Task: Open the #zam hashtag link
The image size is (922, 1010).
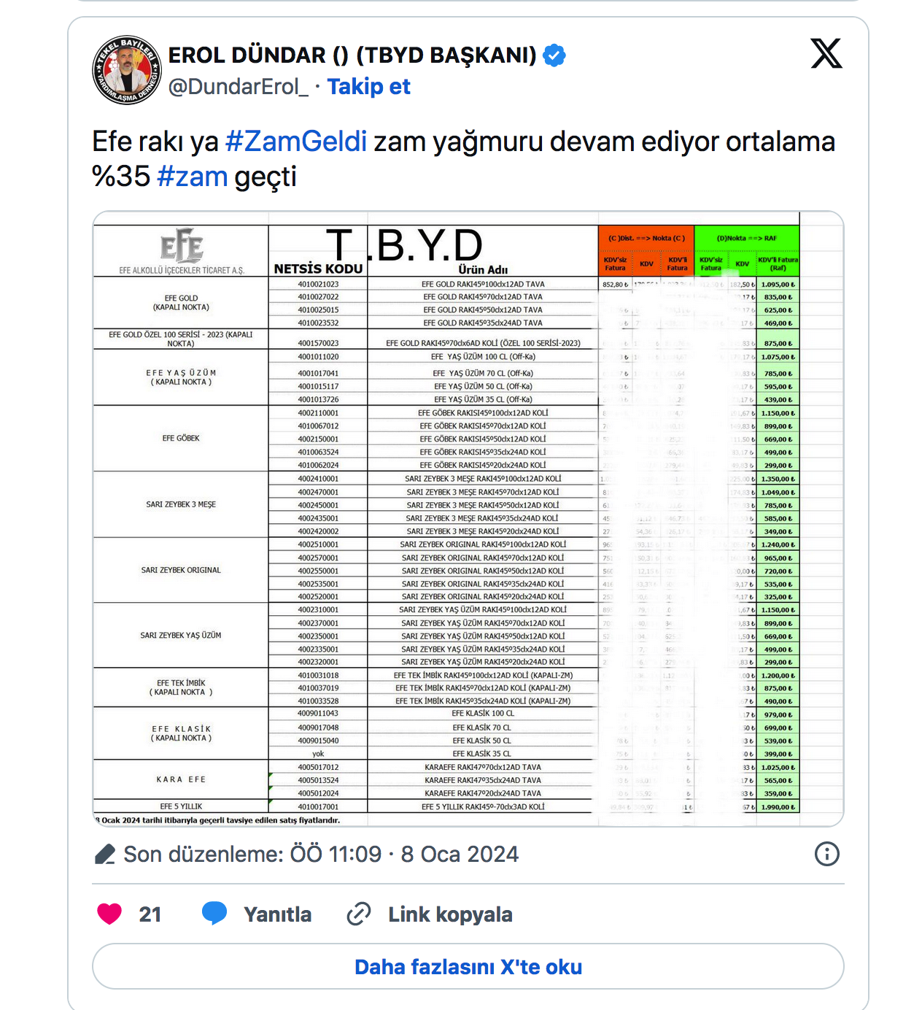Action: pyautogui.click(x=193, y=177)
